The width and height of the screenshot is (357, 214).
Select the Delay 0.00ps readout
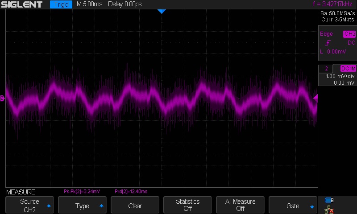125,4
